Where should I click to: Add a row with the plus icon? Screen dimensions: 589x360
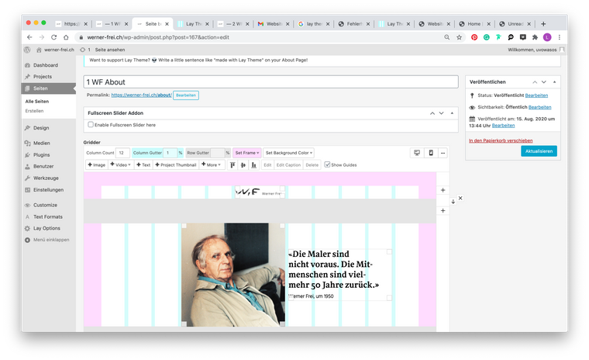coord(443,189)
